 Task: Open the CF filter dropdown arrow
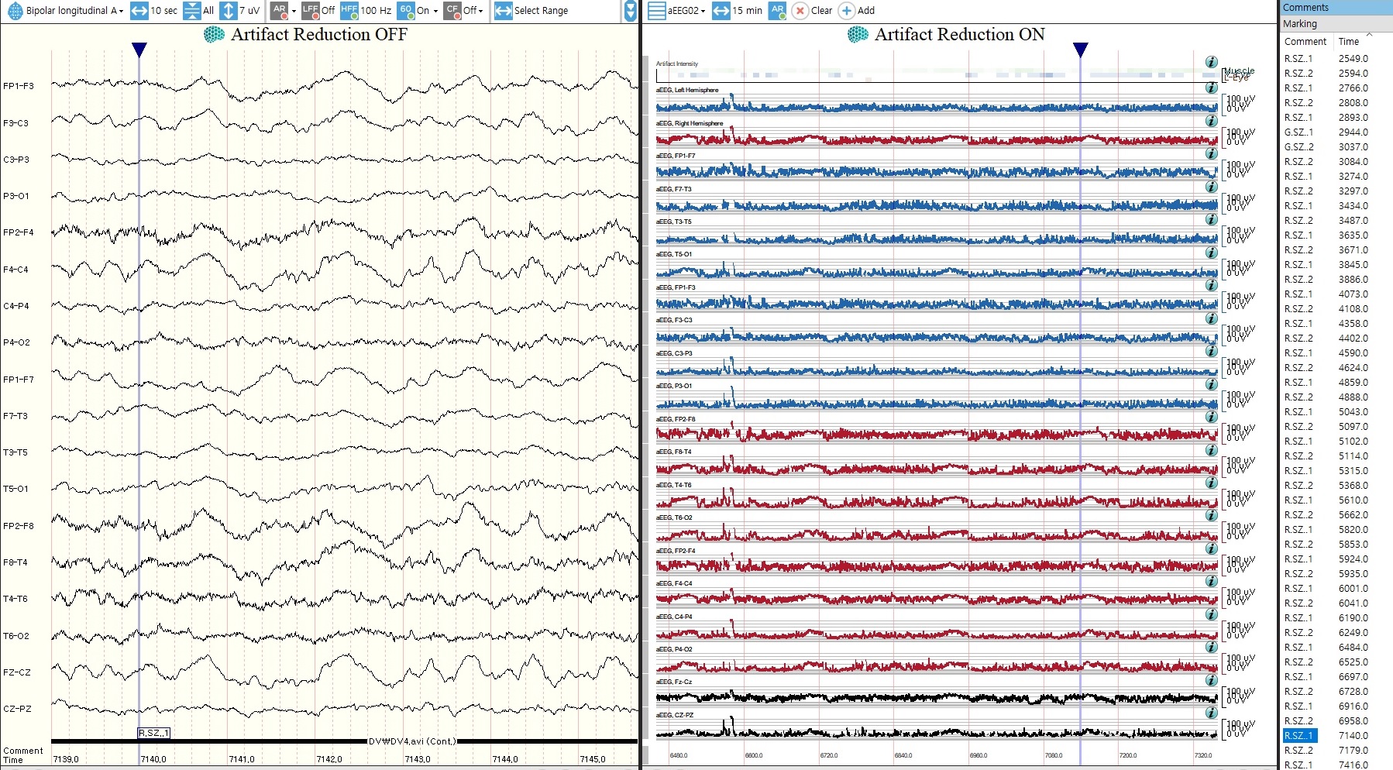point(480,11)
